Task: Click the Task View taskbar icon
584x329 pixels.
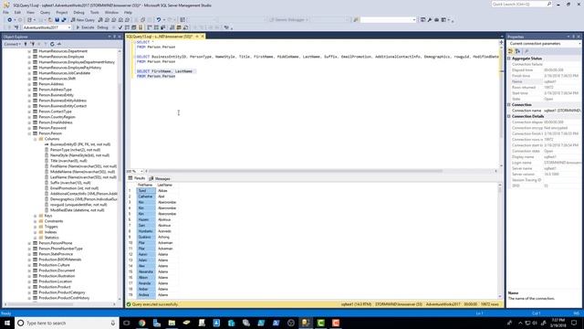Action: point(127,323)
